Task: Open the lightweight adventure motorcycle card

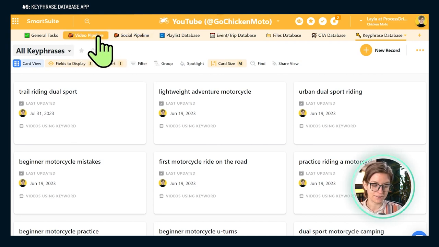Action: pyautogui.click(x=220, y=113)
